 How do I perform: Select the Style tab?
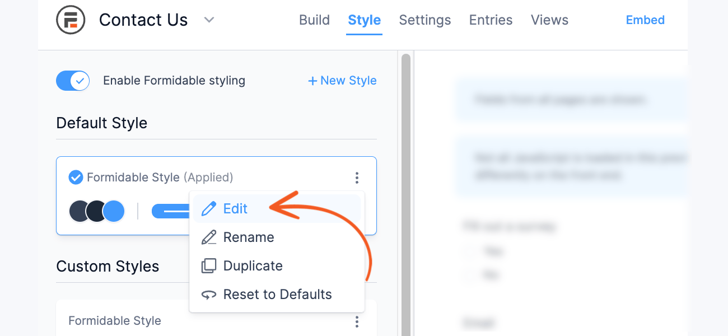click(x=364, y=20)
